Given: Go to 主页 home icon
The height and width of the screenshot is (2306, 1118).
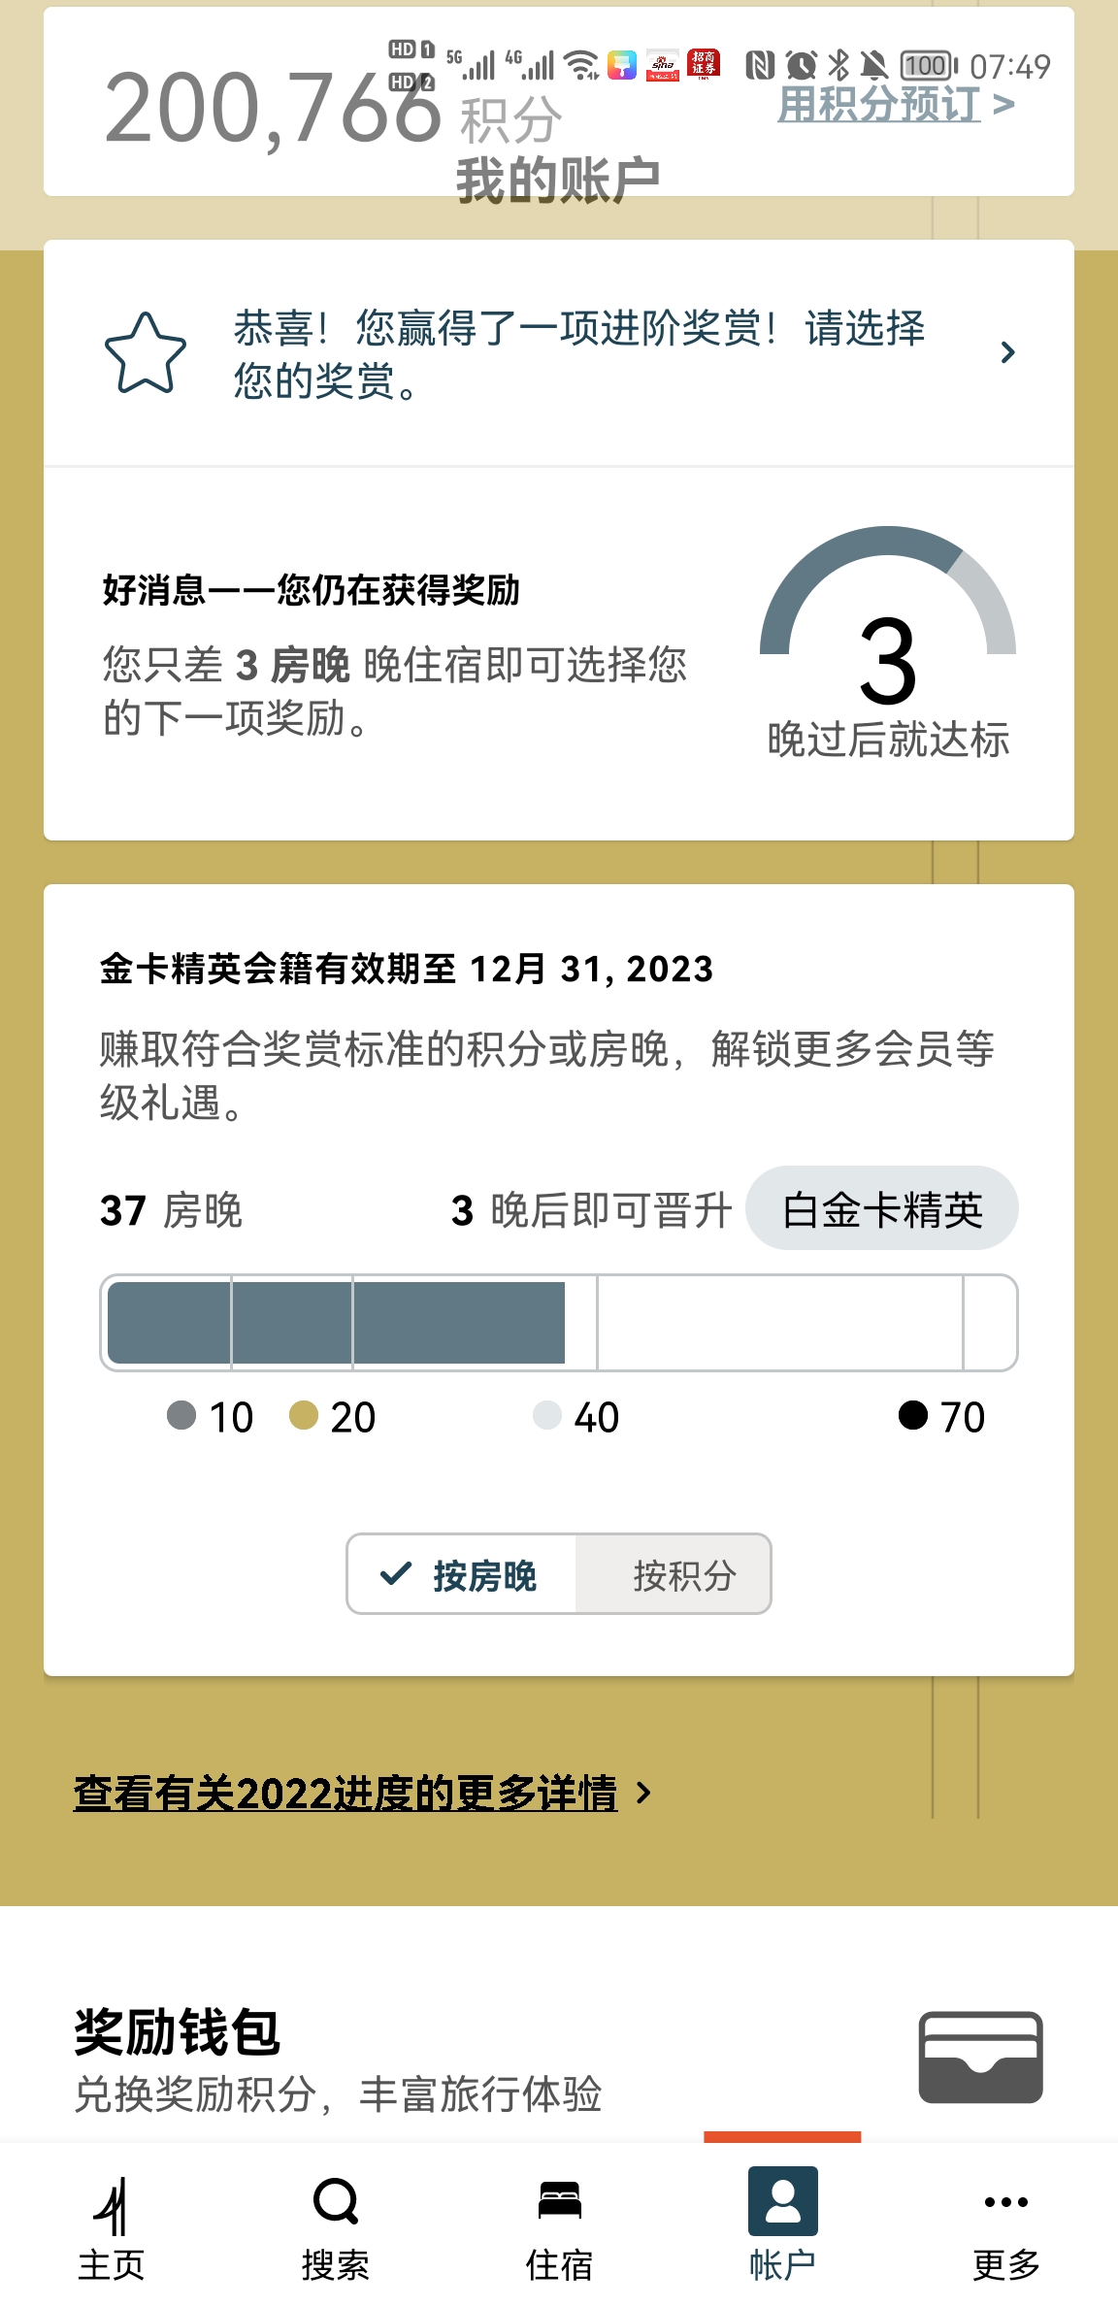Looking at the screenshot, I should tap(112, 2205).
